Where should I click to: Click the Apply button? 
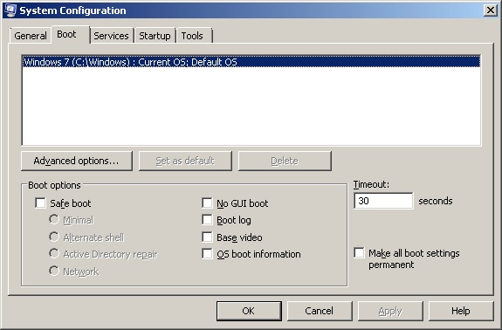click(x=390, y=311)
